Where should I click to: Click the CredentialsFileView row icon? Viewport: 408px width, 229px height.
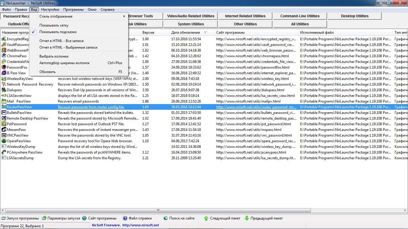pyautogui.click(x=4, y=61)
